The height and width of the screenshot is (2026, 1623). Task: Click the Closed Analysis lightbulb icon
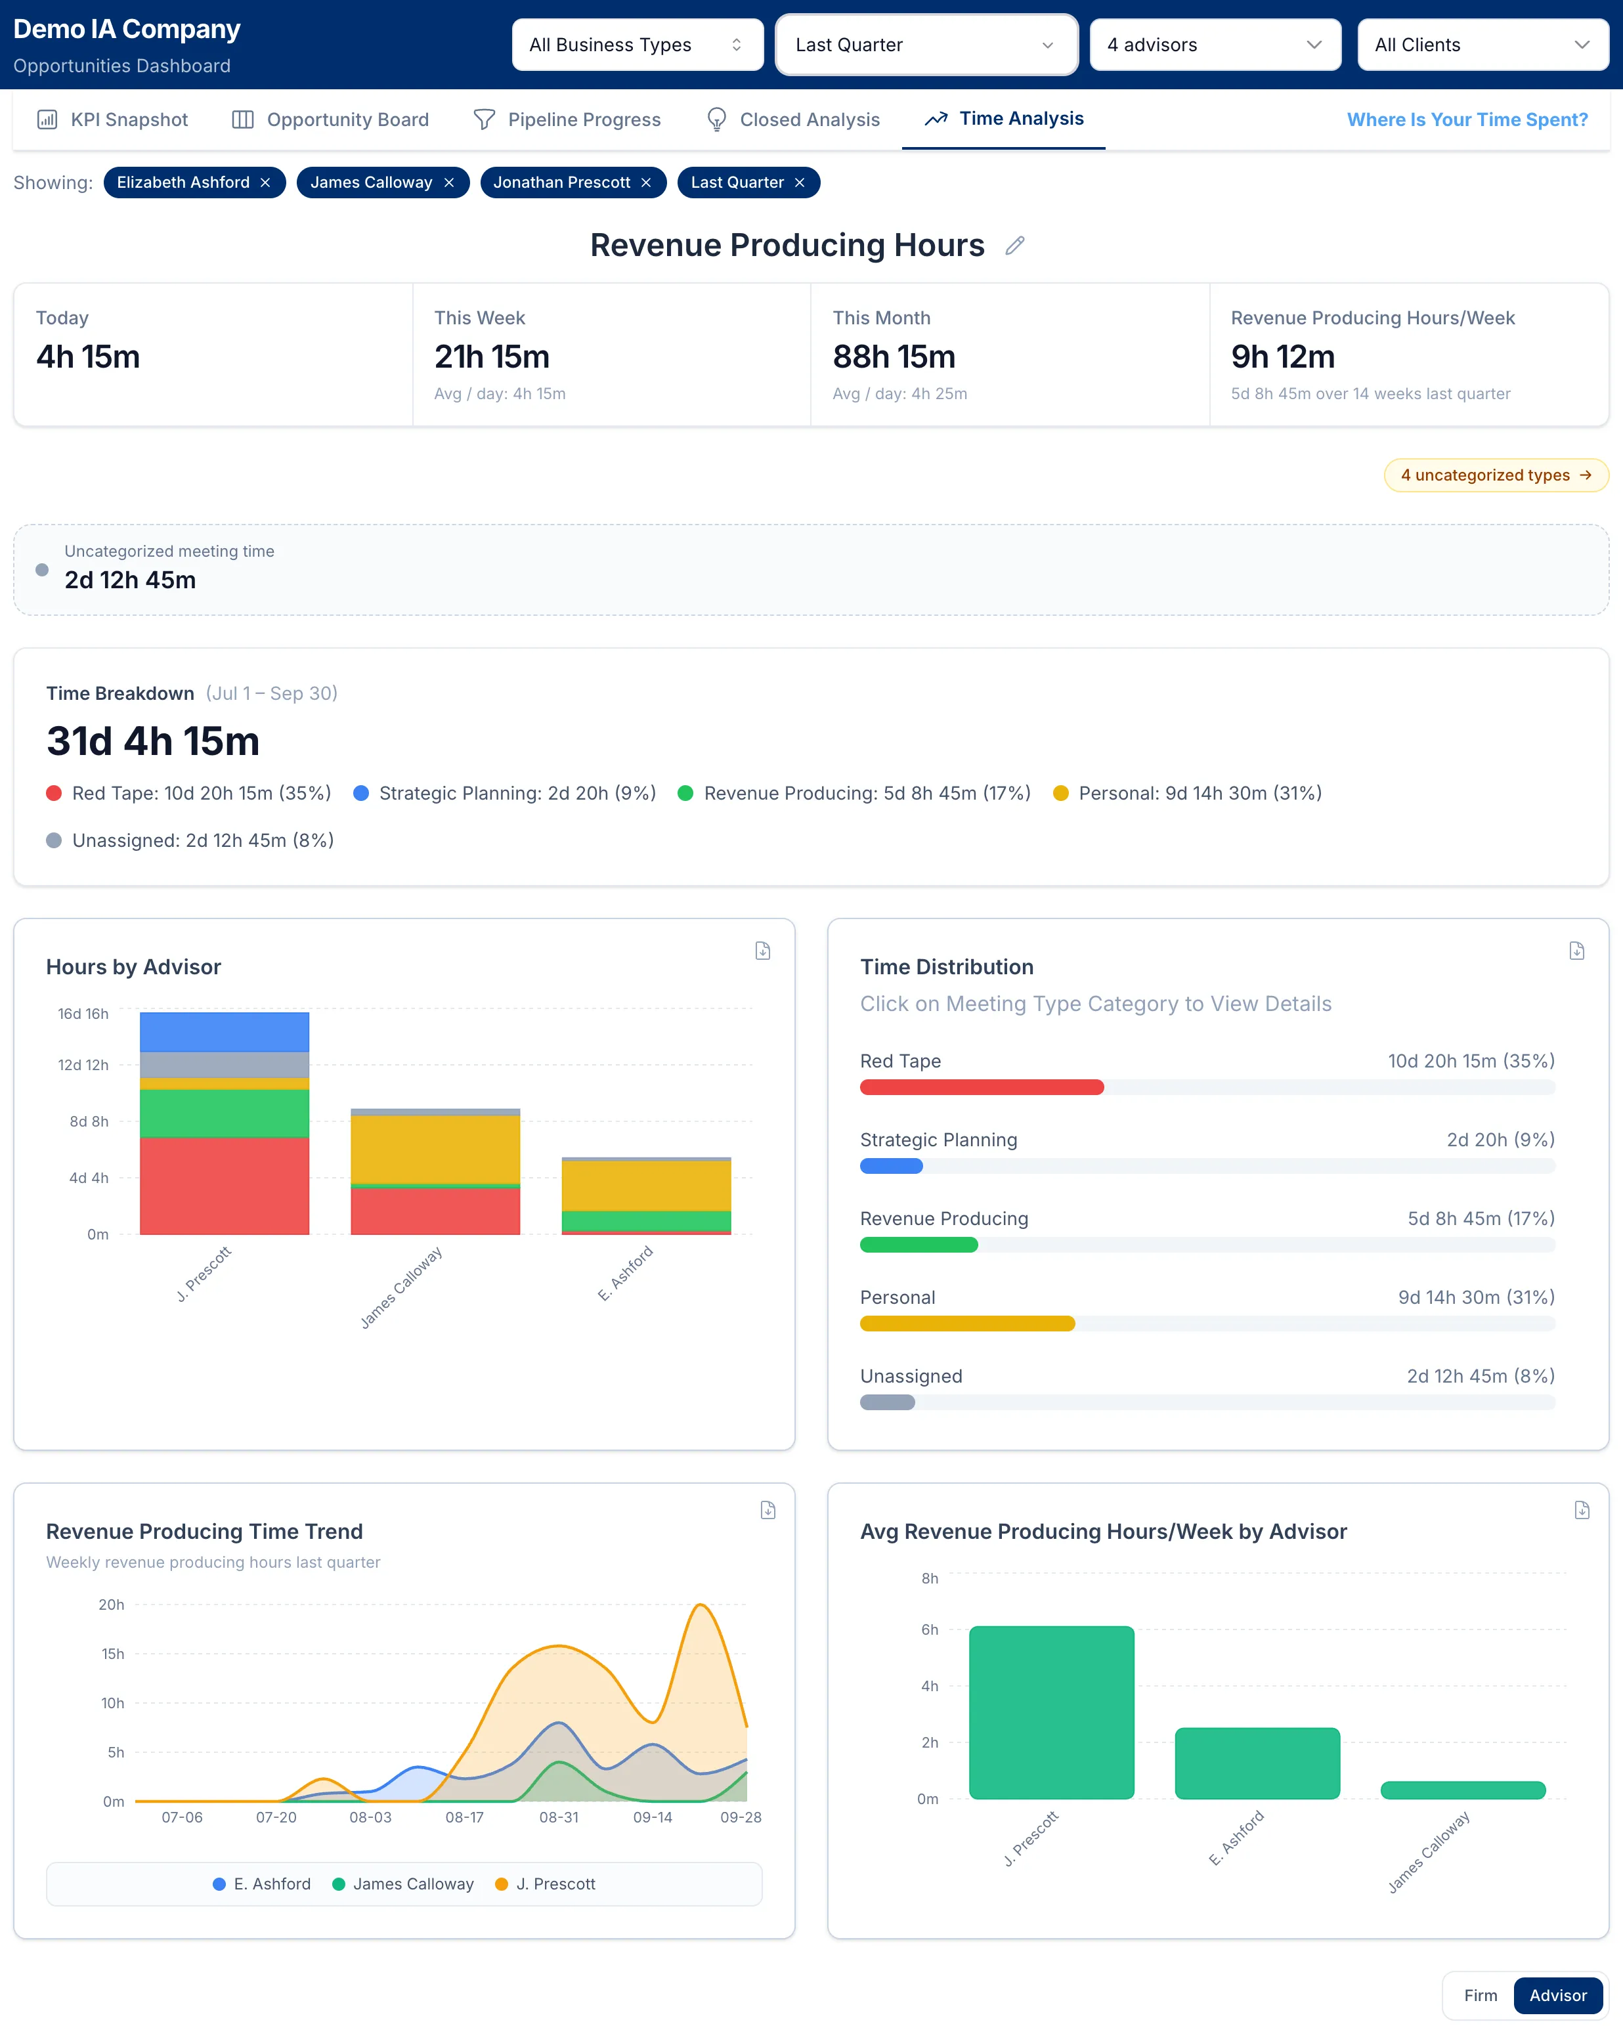point(716,119)
